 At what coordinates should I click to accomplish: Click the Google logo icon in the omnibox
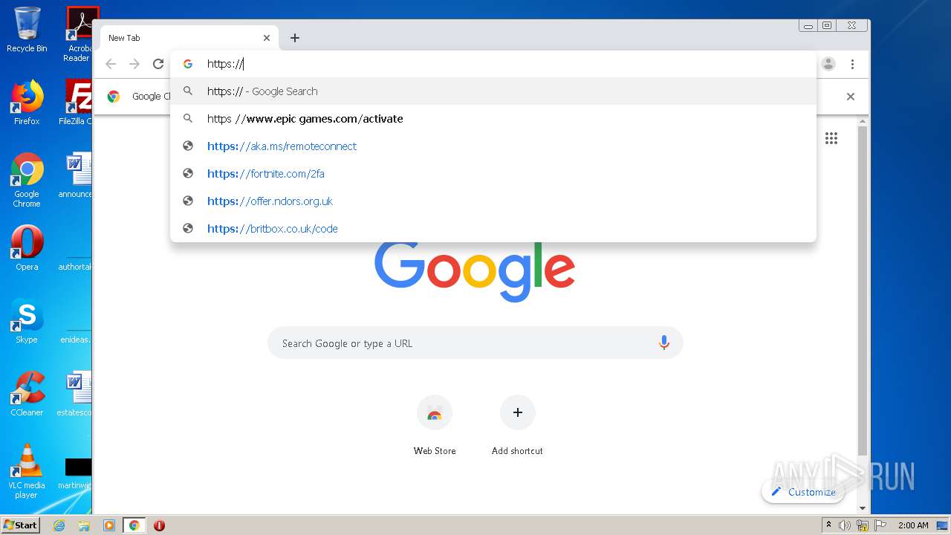pos(188,64)
